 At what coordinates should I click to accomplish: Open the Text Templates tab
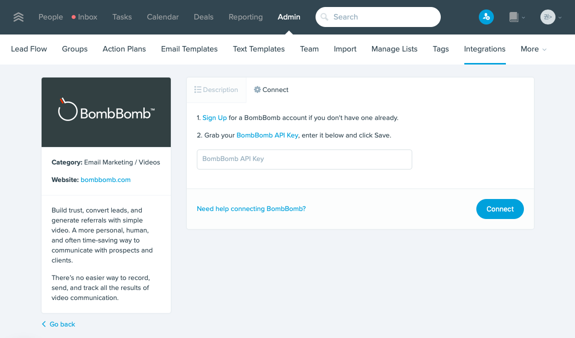pos(259,49)
